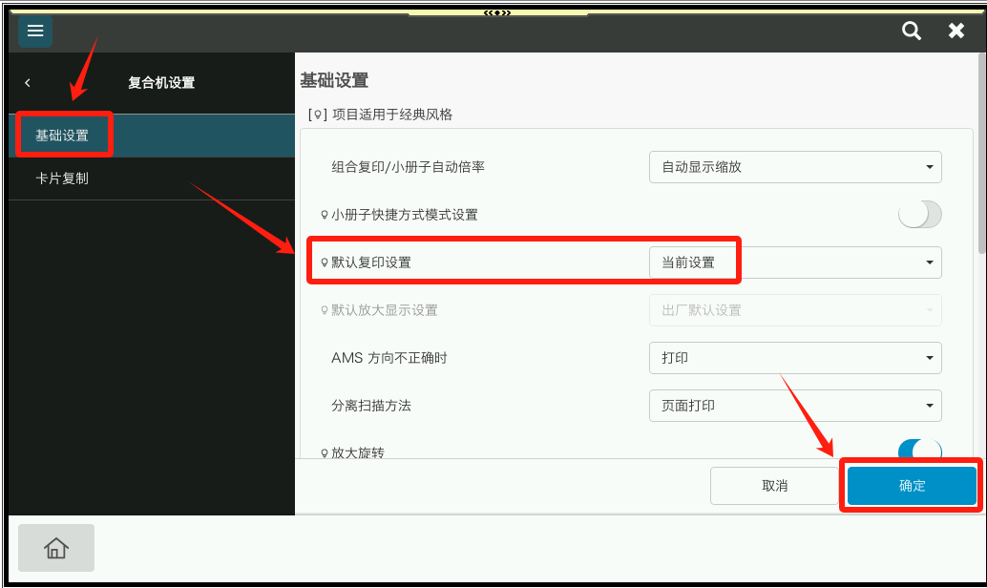This screenshot has width=987, height=588.
Task: Open the 分离扫描方法 dropdown
Action: (x=795, y=406)
